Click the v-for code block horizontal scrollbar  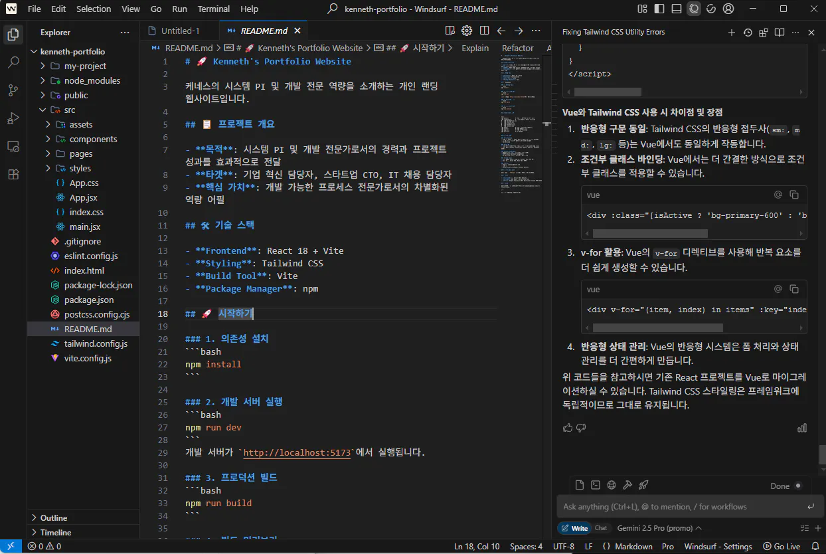tap(657, 327)
